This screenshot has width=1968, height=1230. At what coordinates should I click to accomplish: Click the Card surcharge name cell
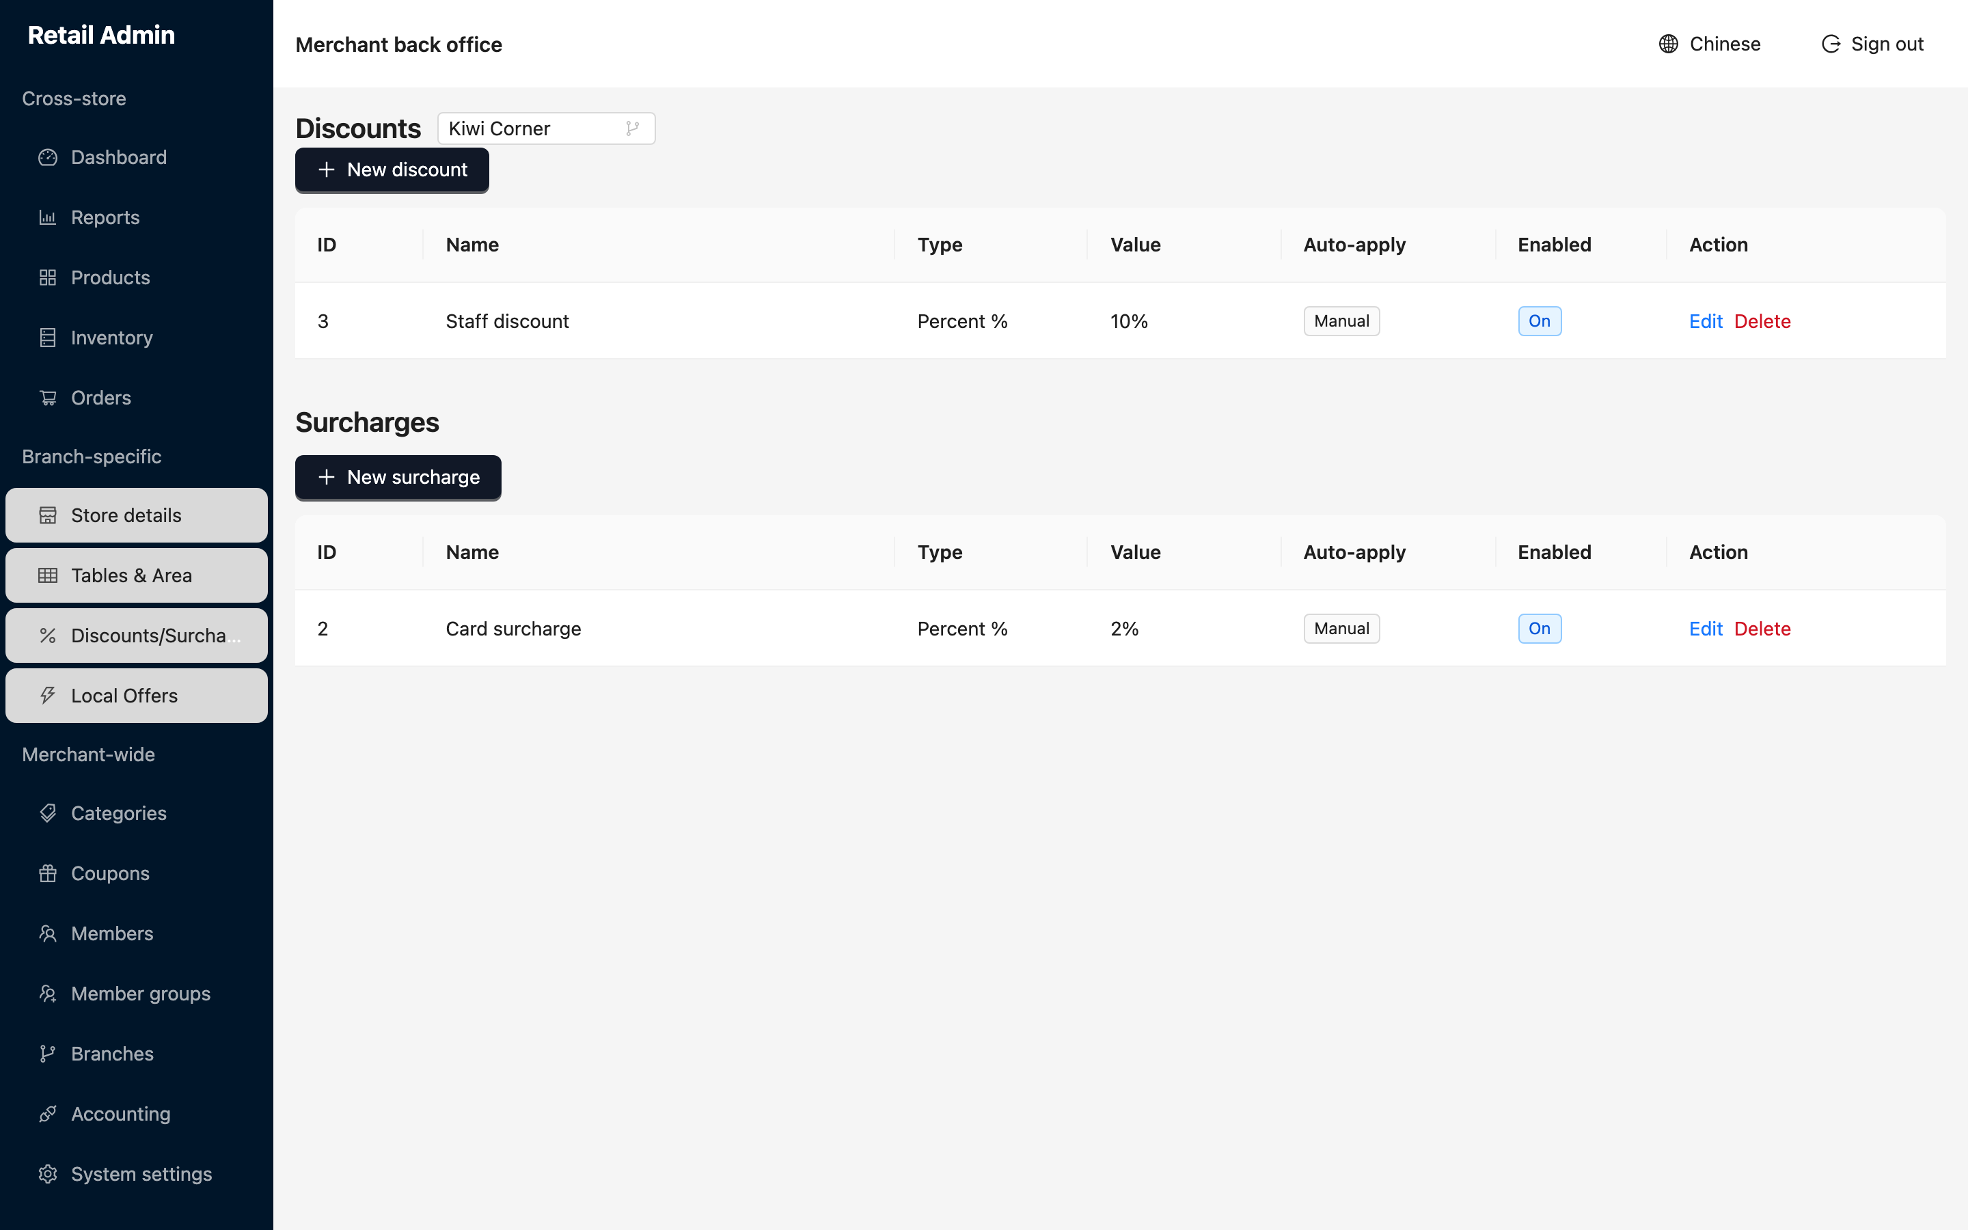point(513,629)
